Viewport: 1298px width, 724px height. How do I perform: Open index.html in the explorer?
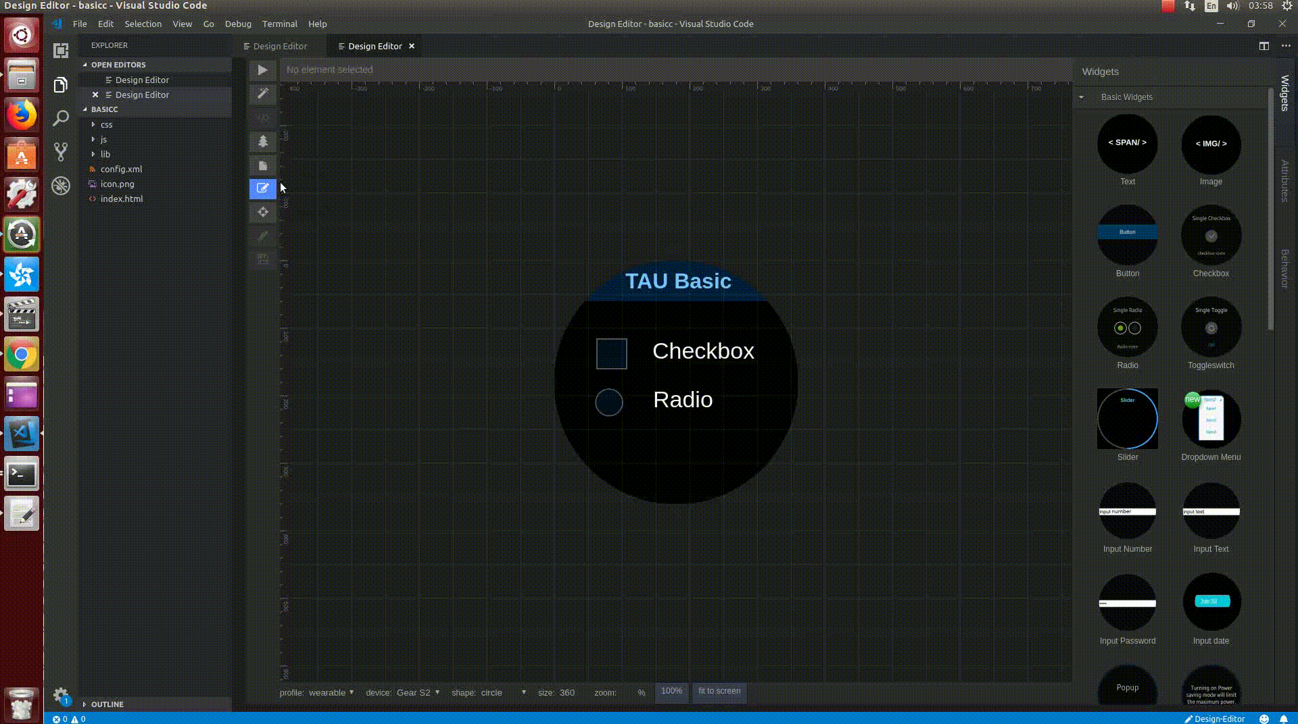click(122, 199)
